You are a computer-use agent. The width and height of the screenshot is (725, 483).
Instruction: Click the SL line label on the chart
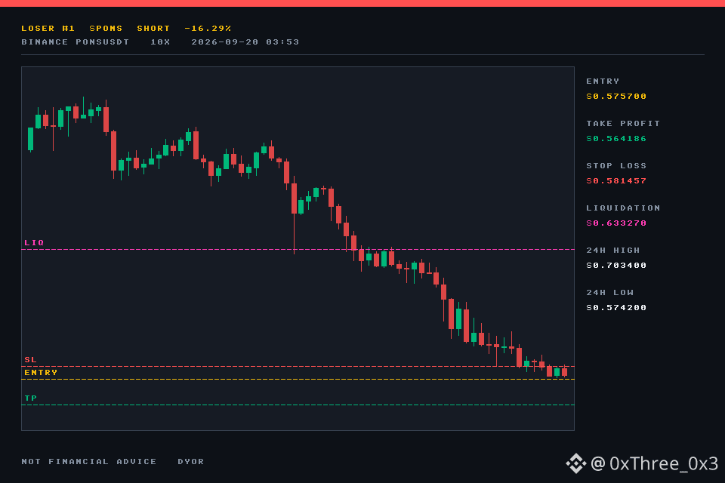pos(30,359)
